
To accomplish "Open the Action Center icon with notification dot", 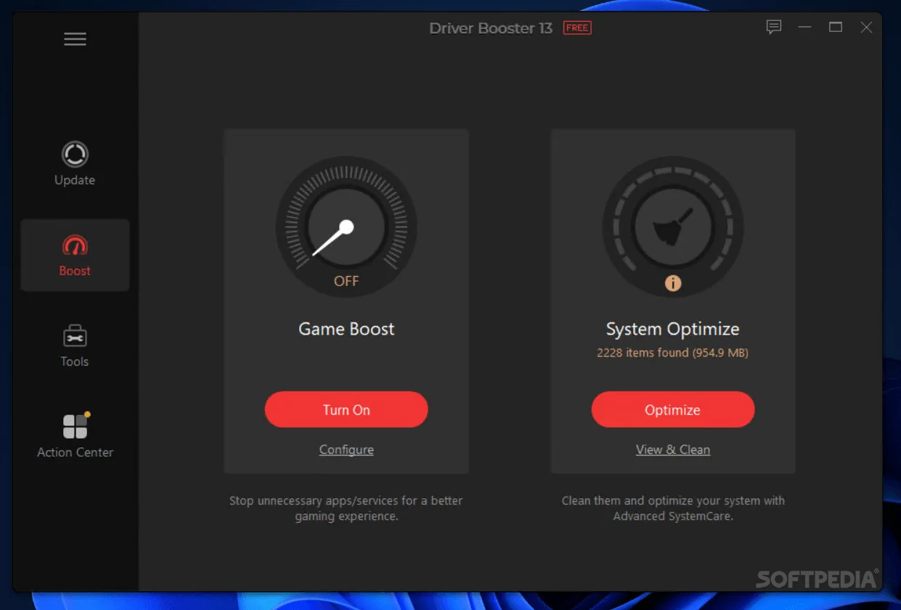I will coord(75,427).
